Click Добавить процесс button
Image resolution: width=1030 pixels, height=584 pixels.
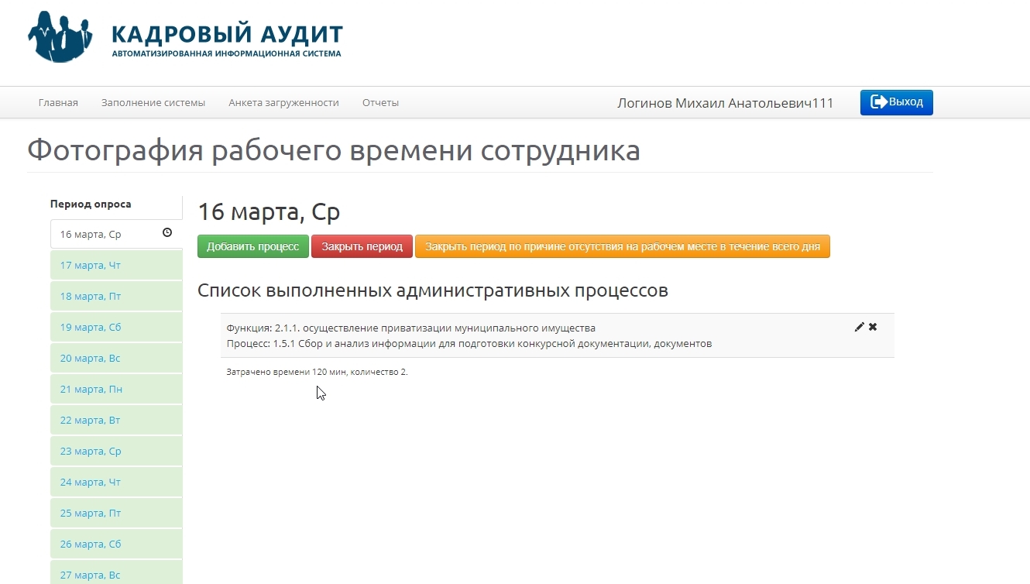(253, 246)
